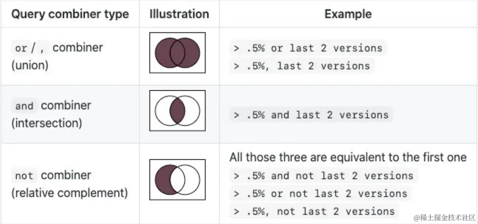Click code '> .5% and not last 2 versions'
Image resolution: width=478 pixels, height=224 pixels.
[x=323, y=176]
